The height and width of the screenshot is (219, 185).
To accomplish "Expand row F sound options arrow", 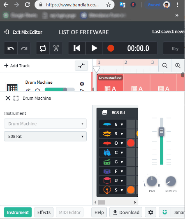I will coord(122,171).
